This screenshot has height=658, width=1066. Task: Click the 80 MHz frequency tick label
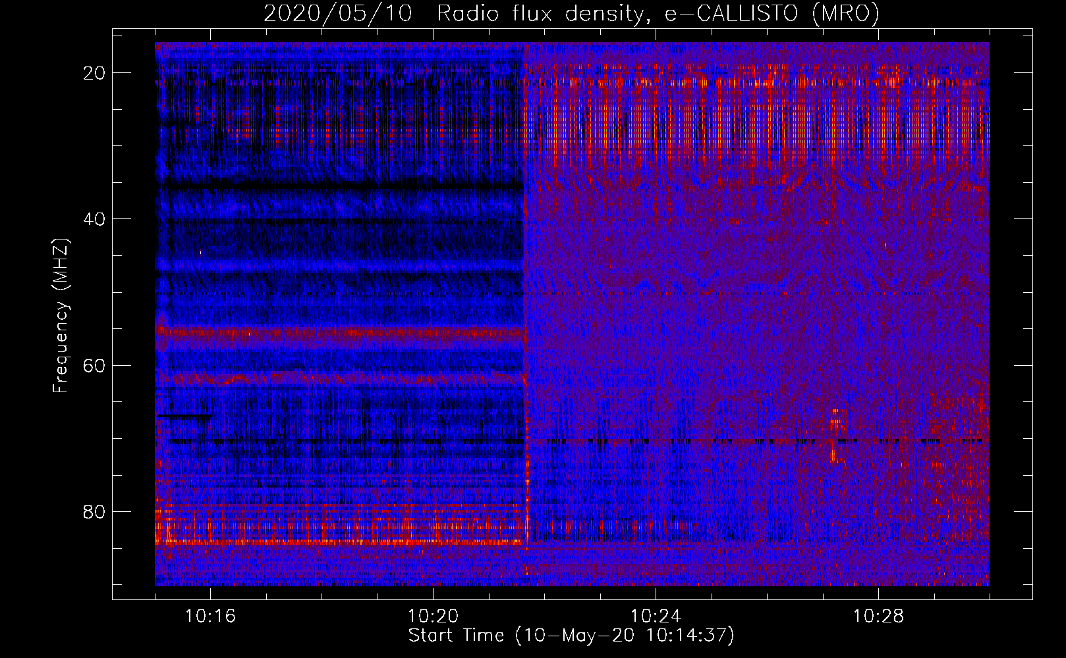tap(95, 511)
